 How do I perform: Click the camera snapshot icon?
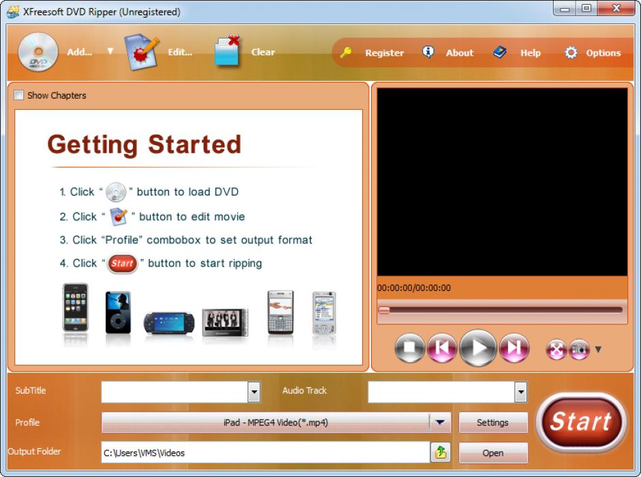[579, 349]
